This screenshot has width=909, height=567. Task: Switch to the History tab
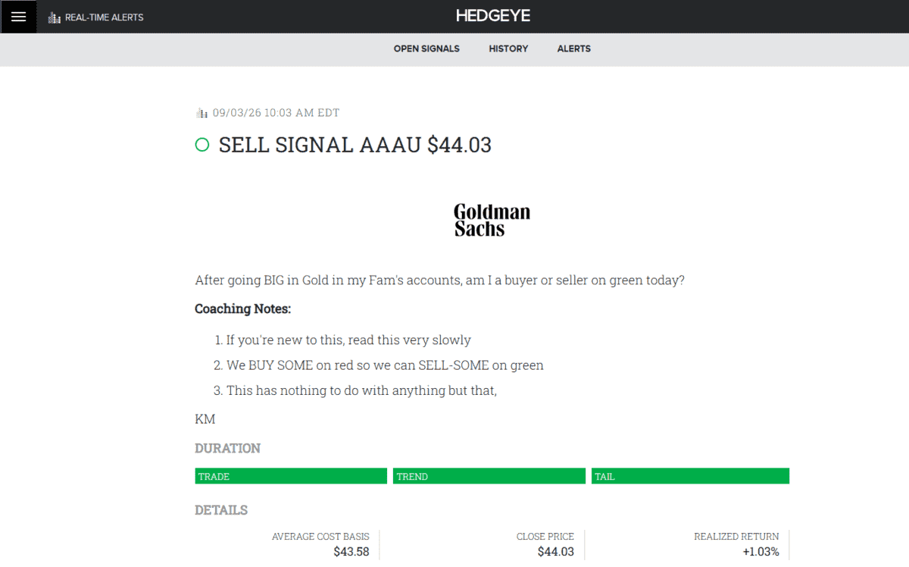click(508, 49)
